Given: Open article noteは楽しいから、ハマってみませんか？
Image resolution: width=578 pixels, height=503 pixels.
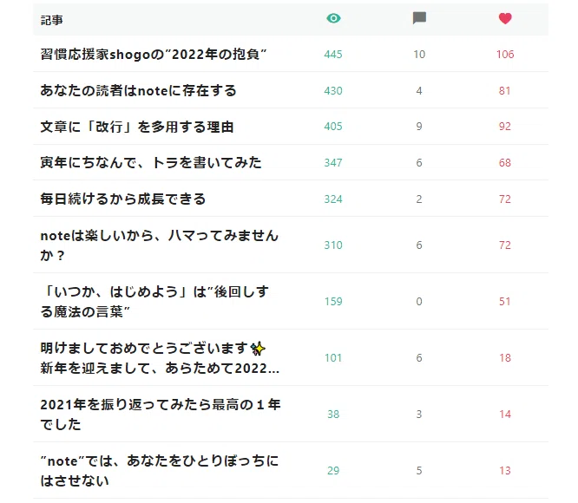Looking at the screenshot, I should [159, 245].
